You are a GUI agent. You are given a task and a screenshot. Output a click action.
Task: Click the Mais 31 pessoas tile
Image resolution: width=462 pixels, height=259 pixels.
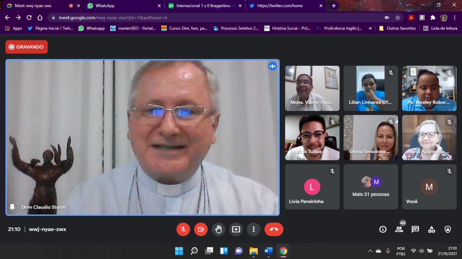371,187
